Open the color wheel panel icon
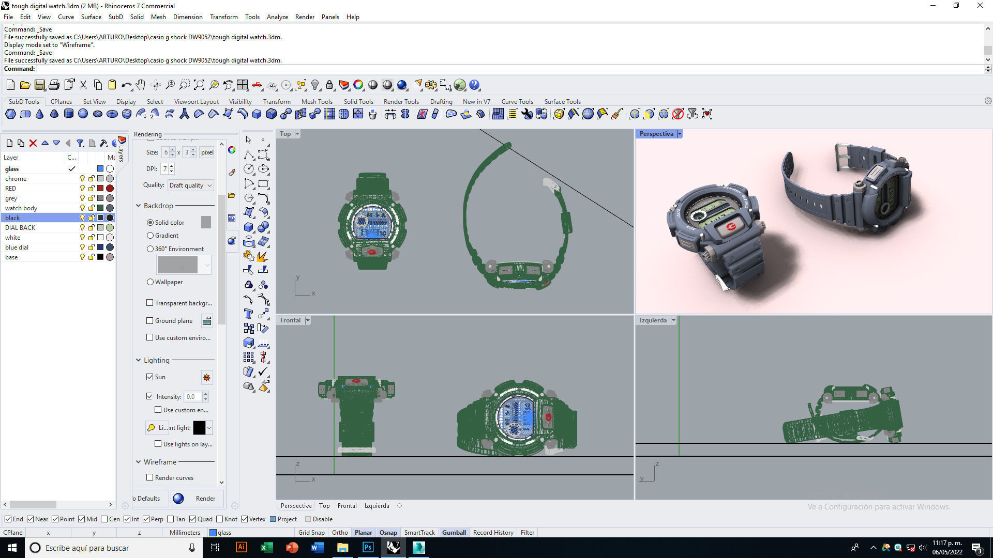The width and height of the screenshot is (993, 558). [x=232, y=150]
